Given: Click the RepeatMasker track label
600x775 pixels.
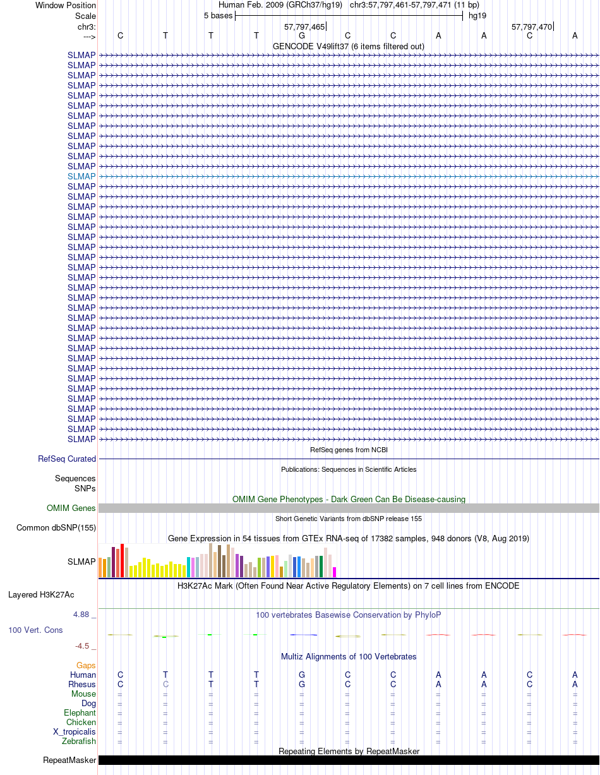Looking at the screenshot, I should [x=69, y=760].
